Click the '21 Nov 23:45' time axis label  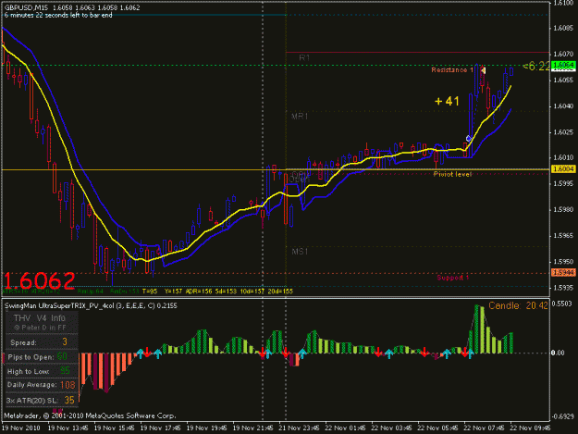(300, 428)
